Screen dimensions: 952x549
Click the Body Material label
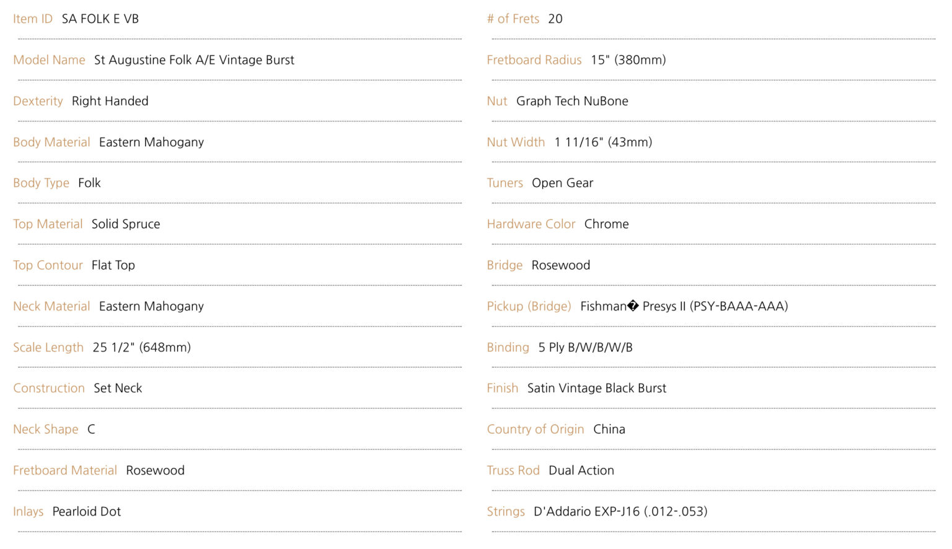(51, 143)
